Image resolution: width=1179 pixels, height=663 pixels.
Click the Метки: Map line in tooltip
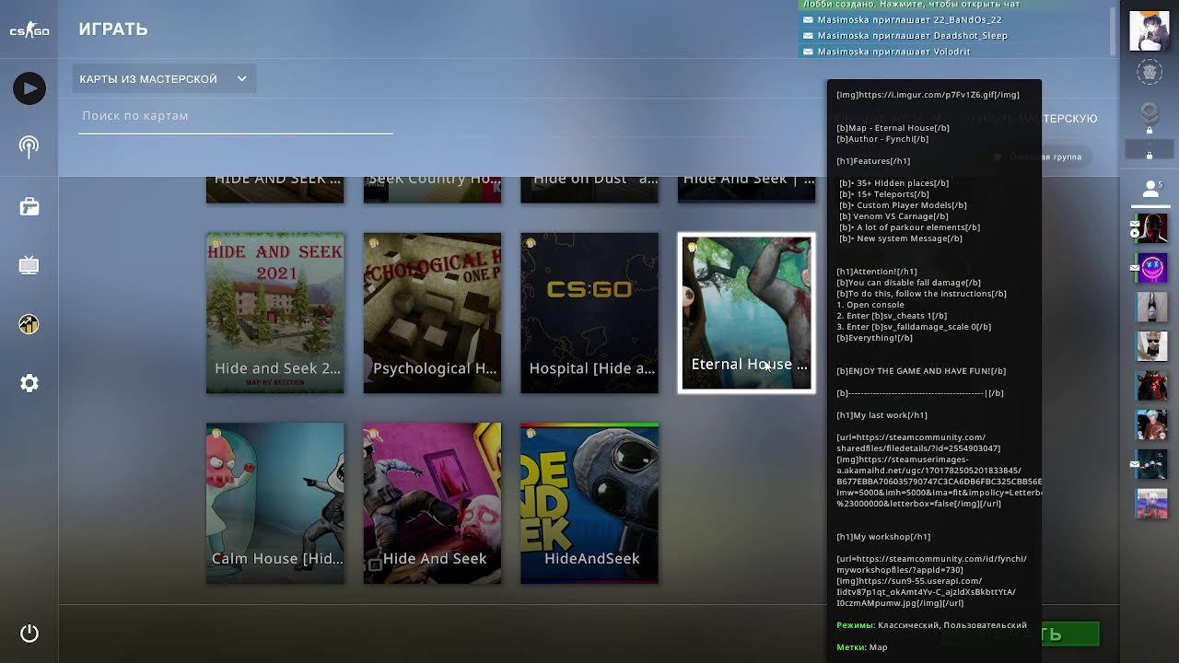pos(862,647)
